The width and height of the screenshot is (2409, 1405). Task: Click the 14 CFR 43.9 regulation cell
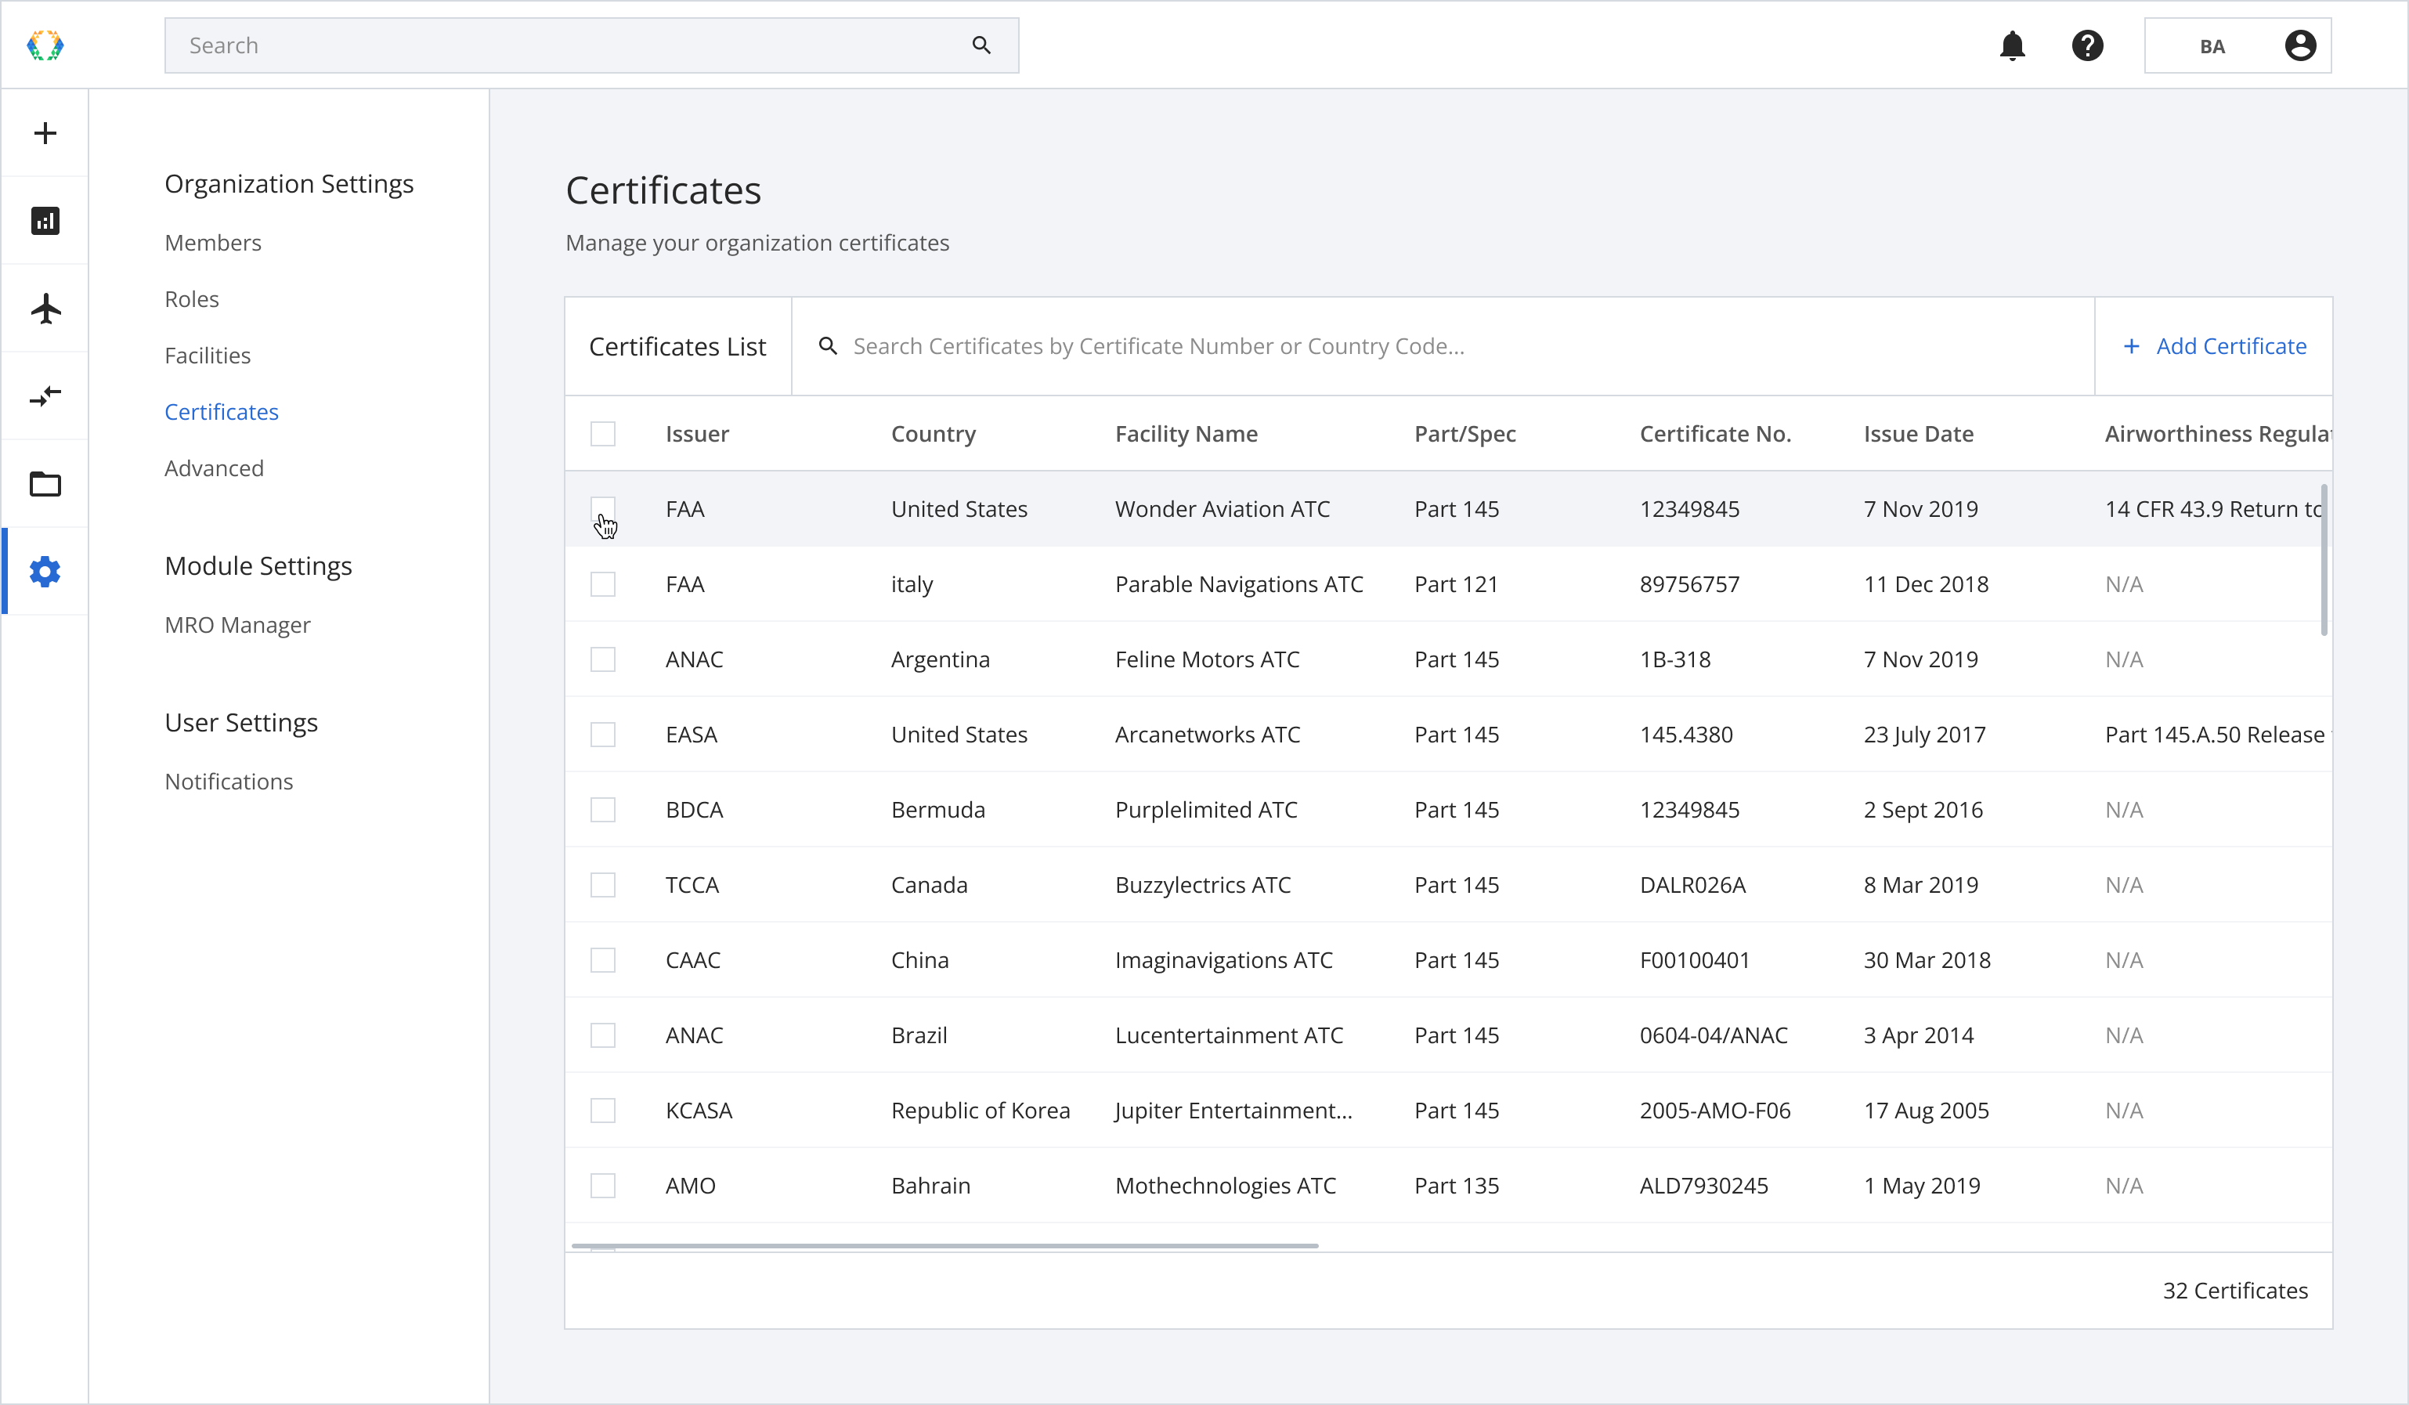click(2213, 508)
